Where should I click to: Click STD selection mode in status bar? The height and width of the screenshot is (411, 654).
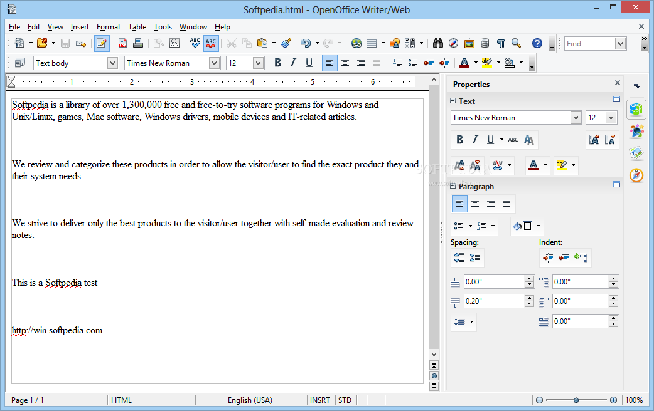click(345, 400)
